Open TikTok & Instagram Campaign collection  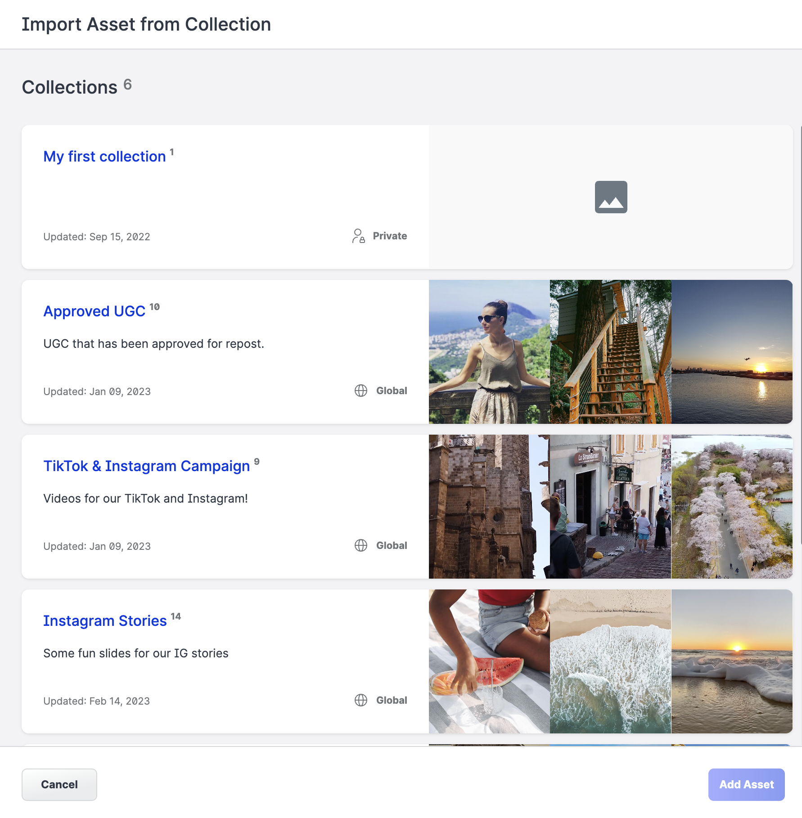tap(146, 466)
